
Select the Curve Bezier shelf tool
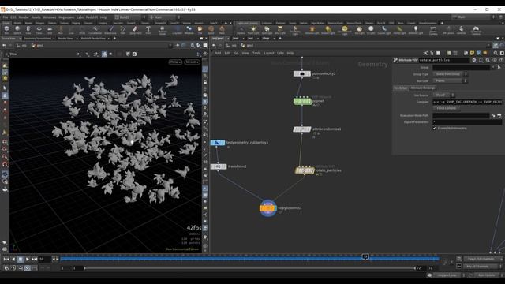pyautogui.click(x=95, y=30)
